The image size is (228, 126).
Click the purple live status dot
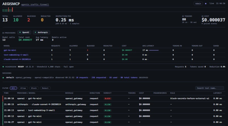click(206, 4)
